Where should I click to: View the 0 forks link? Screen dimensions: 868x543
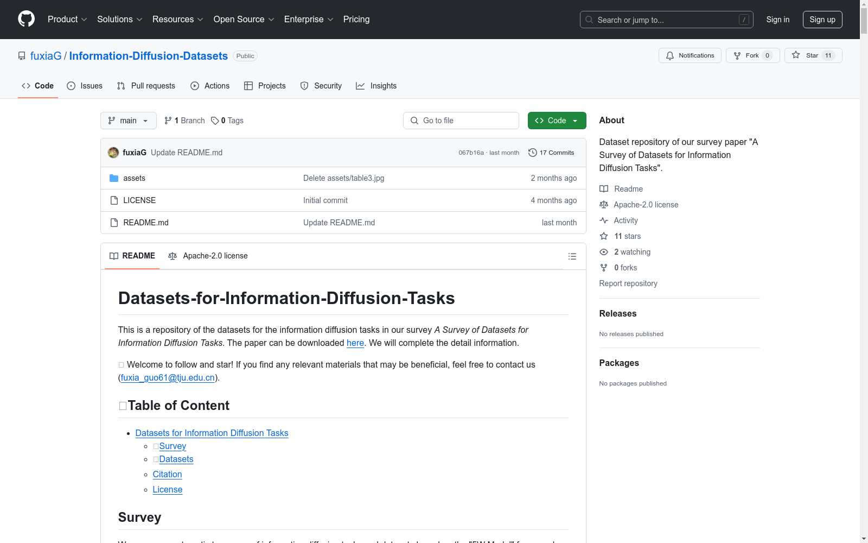coord(618,268)
